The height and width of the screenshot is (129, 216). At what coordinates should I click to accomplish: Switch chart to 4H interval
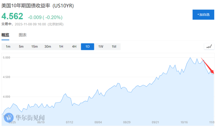point(74,46)
